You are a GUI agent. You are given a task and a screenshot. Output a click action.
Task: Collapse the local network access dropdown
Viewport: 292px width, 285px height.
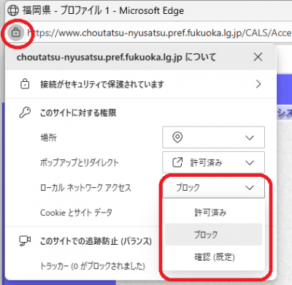[213, 188]
